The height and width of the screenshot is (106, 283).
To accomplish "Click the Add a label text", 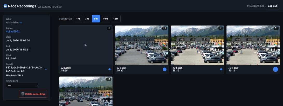I will tap(12, 22).
